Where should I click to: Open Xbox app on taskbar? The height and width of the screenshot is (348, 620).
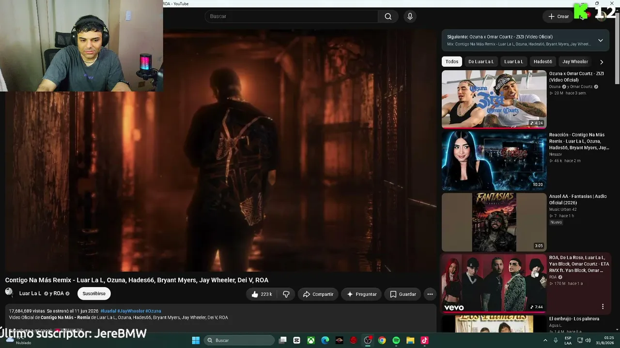(311, 340)
